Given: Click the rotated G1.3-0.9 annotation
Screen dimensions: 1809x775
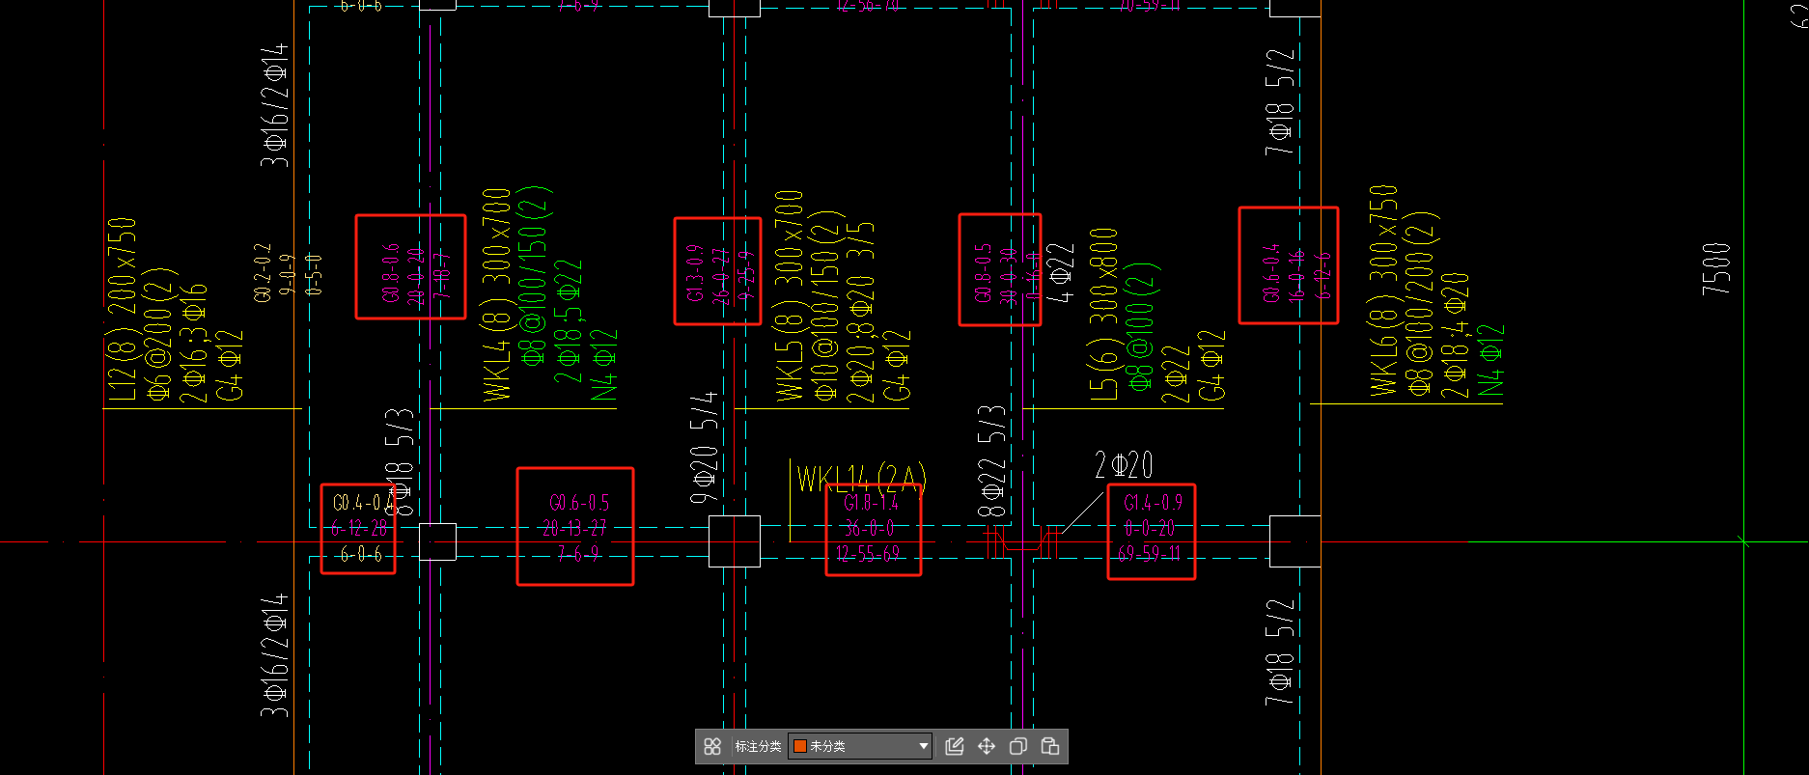Looking at the screenshot, I should 695,273.
